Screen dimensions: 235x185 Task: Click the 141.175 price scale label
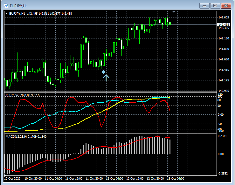tap(224, 80)
